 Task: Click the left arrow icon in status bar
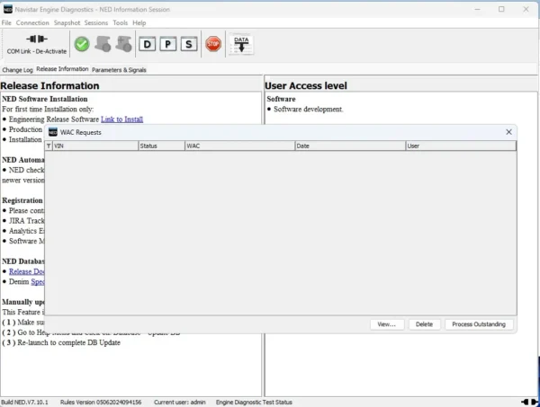[x=525, y=402]
